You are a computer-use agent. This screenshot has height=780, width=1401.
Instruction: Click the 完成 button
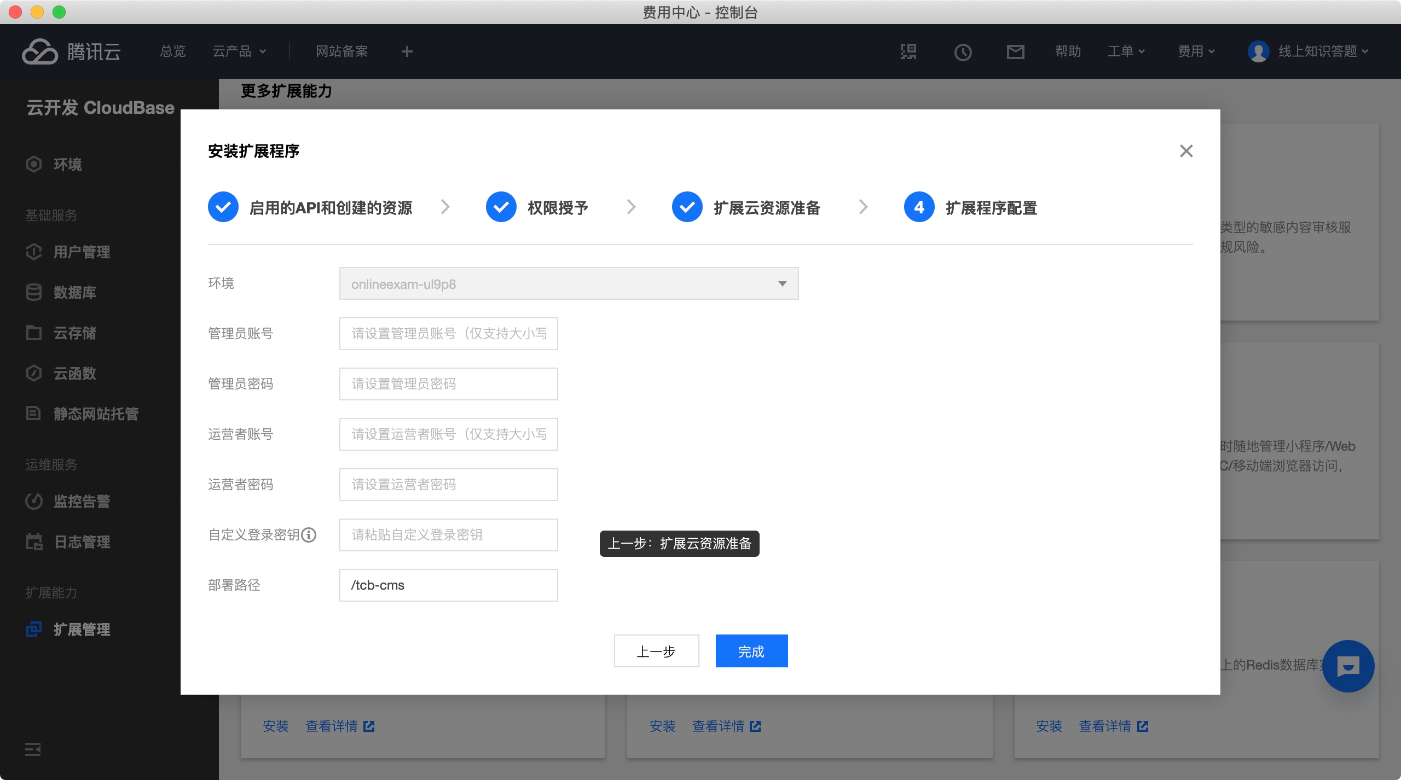pos(751,651)
